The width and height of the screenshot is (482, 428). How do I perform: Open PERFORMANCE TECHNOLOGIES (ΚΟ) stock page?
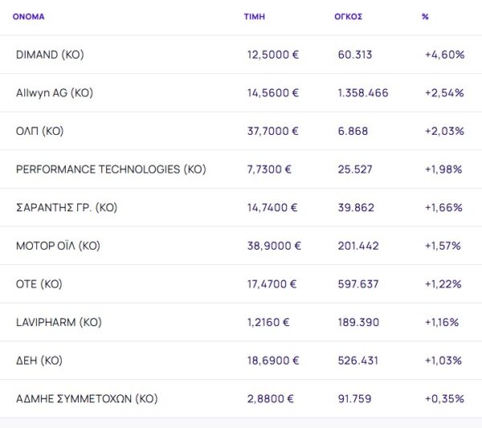[111, 169]
